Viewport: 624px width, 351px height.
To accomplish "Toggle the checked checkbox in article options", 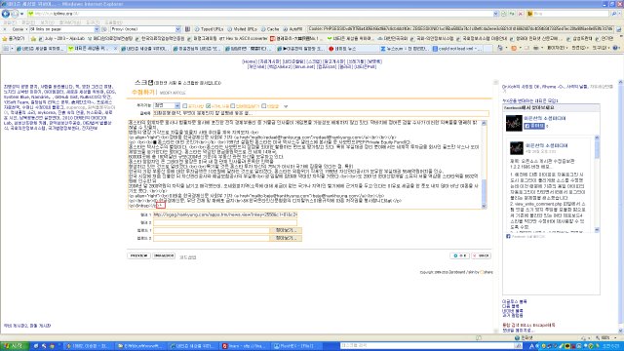I will 208,106.
